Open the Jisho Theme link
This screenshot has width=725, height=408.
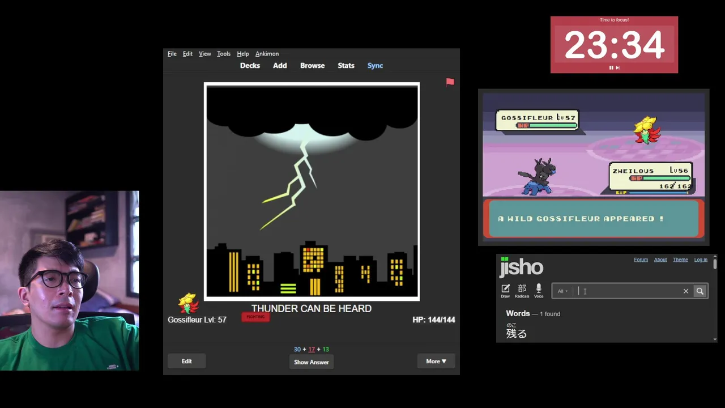[x=680, y=260]
